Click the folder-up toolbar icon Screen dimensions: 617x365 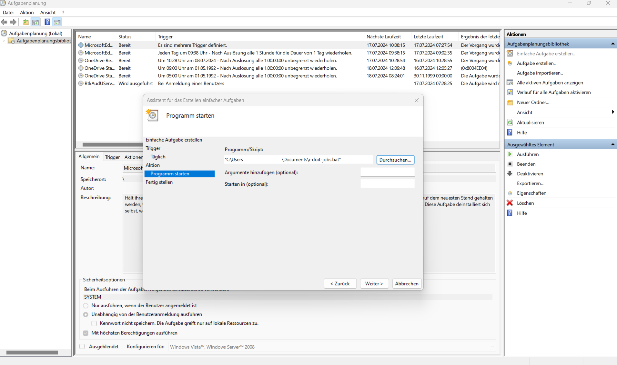[25, 22]
